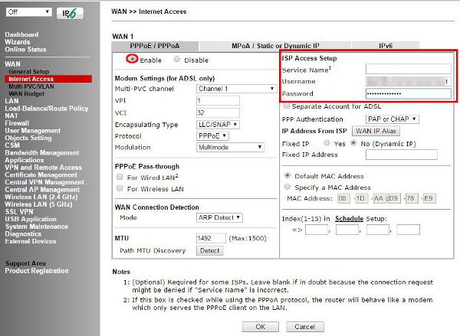Check PPPoE Pass-through For Wired LAN
460x336 pixels.
120,177
